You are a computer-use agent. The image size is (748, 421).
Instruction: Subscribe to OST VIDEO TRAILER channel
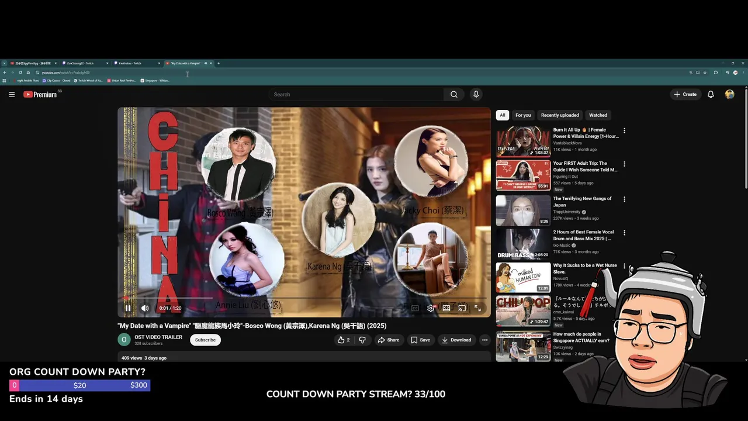coord(205,340)
